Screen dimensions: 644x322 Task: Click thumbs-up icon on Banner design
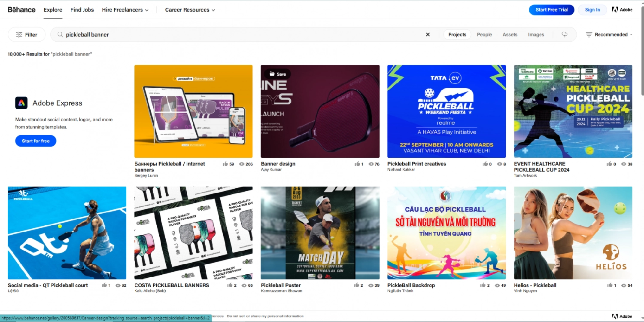(357, 164)
